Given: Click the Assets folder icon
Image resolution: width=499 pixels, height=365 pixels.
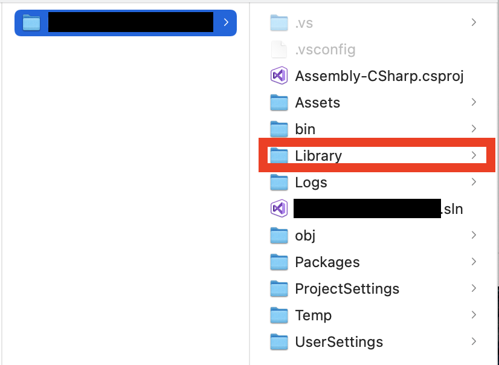Looking at the screenshot, I should coord(278,103).
